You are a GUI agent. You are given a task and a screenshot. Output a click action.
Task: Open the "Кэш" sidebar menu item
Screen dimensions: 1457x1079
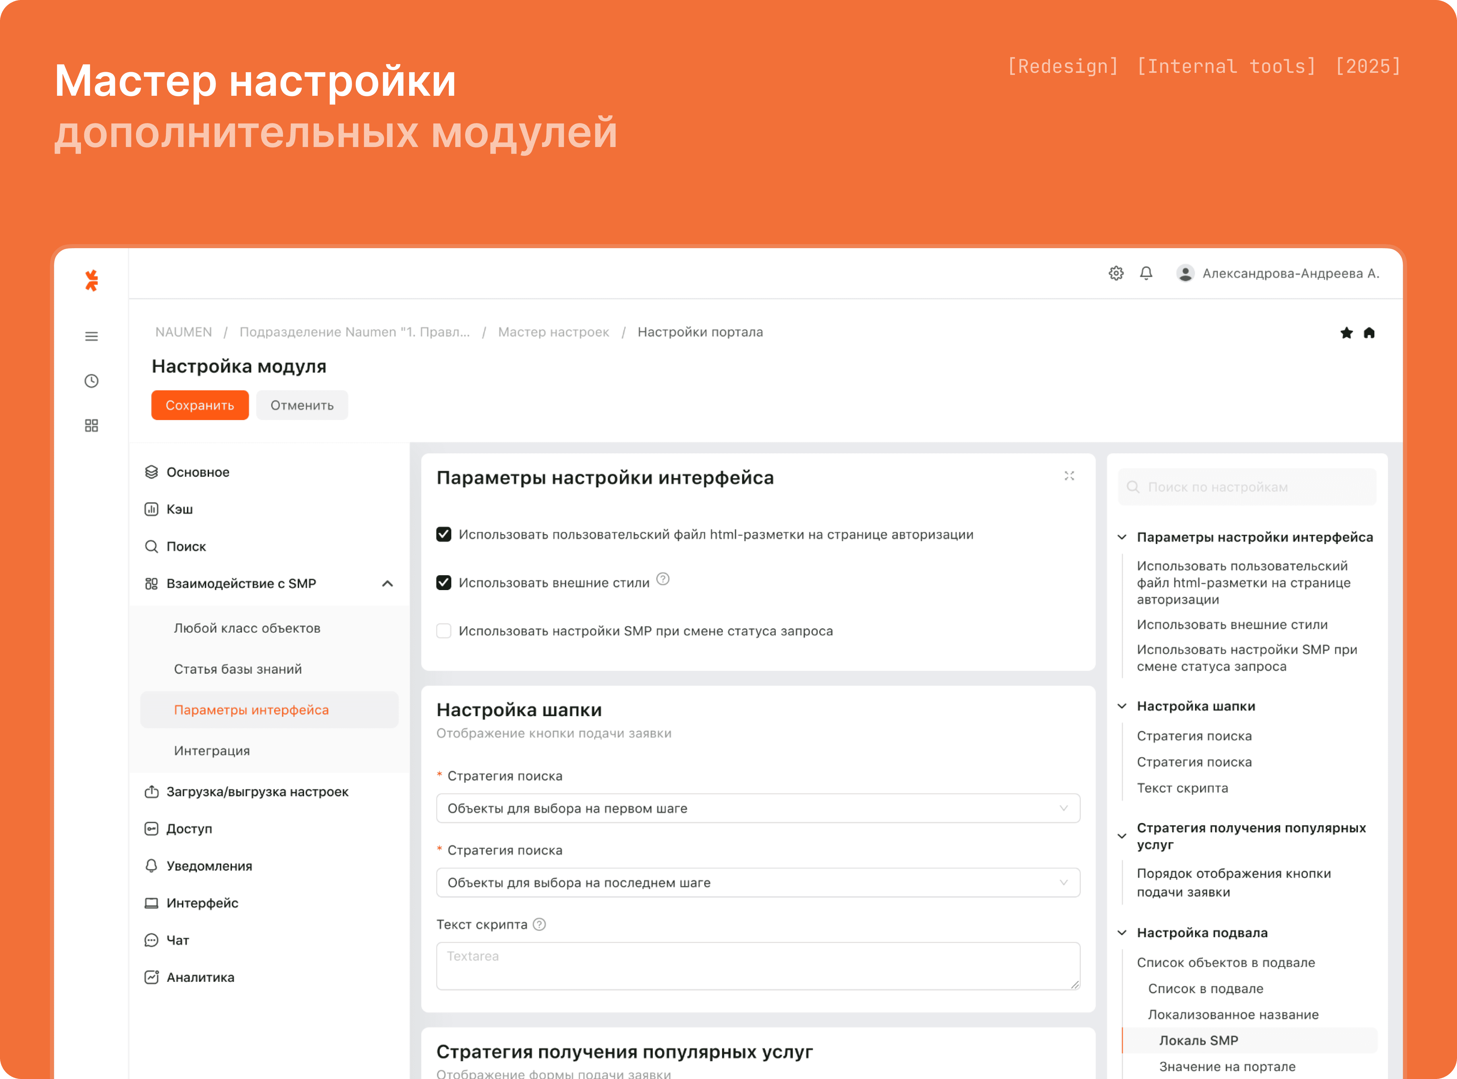(179, 509)
